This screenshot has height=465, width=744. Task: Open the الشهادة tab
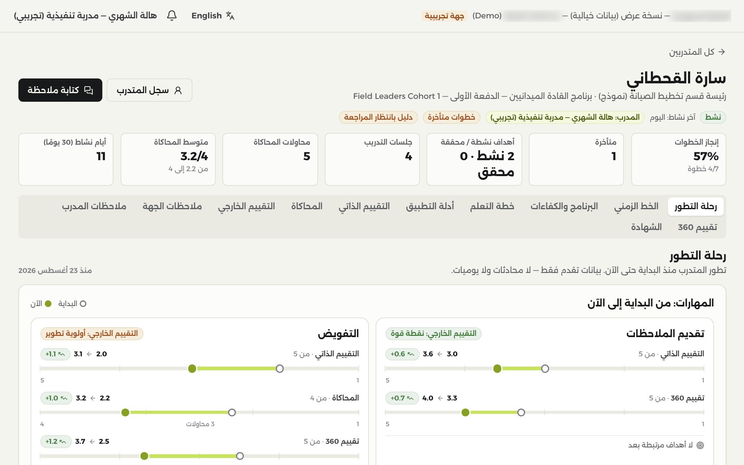(646, 227)
